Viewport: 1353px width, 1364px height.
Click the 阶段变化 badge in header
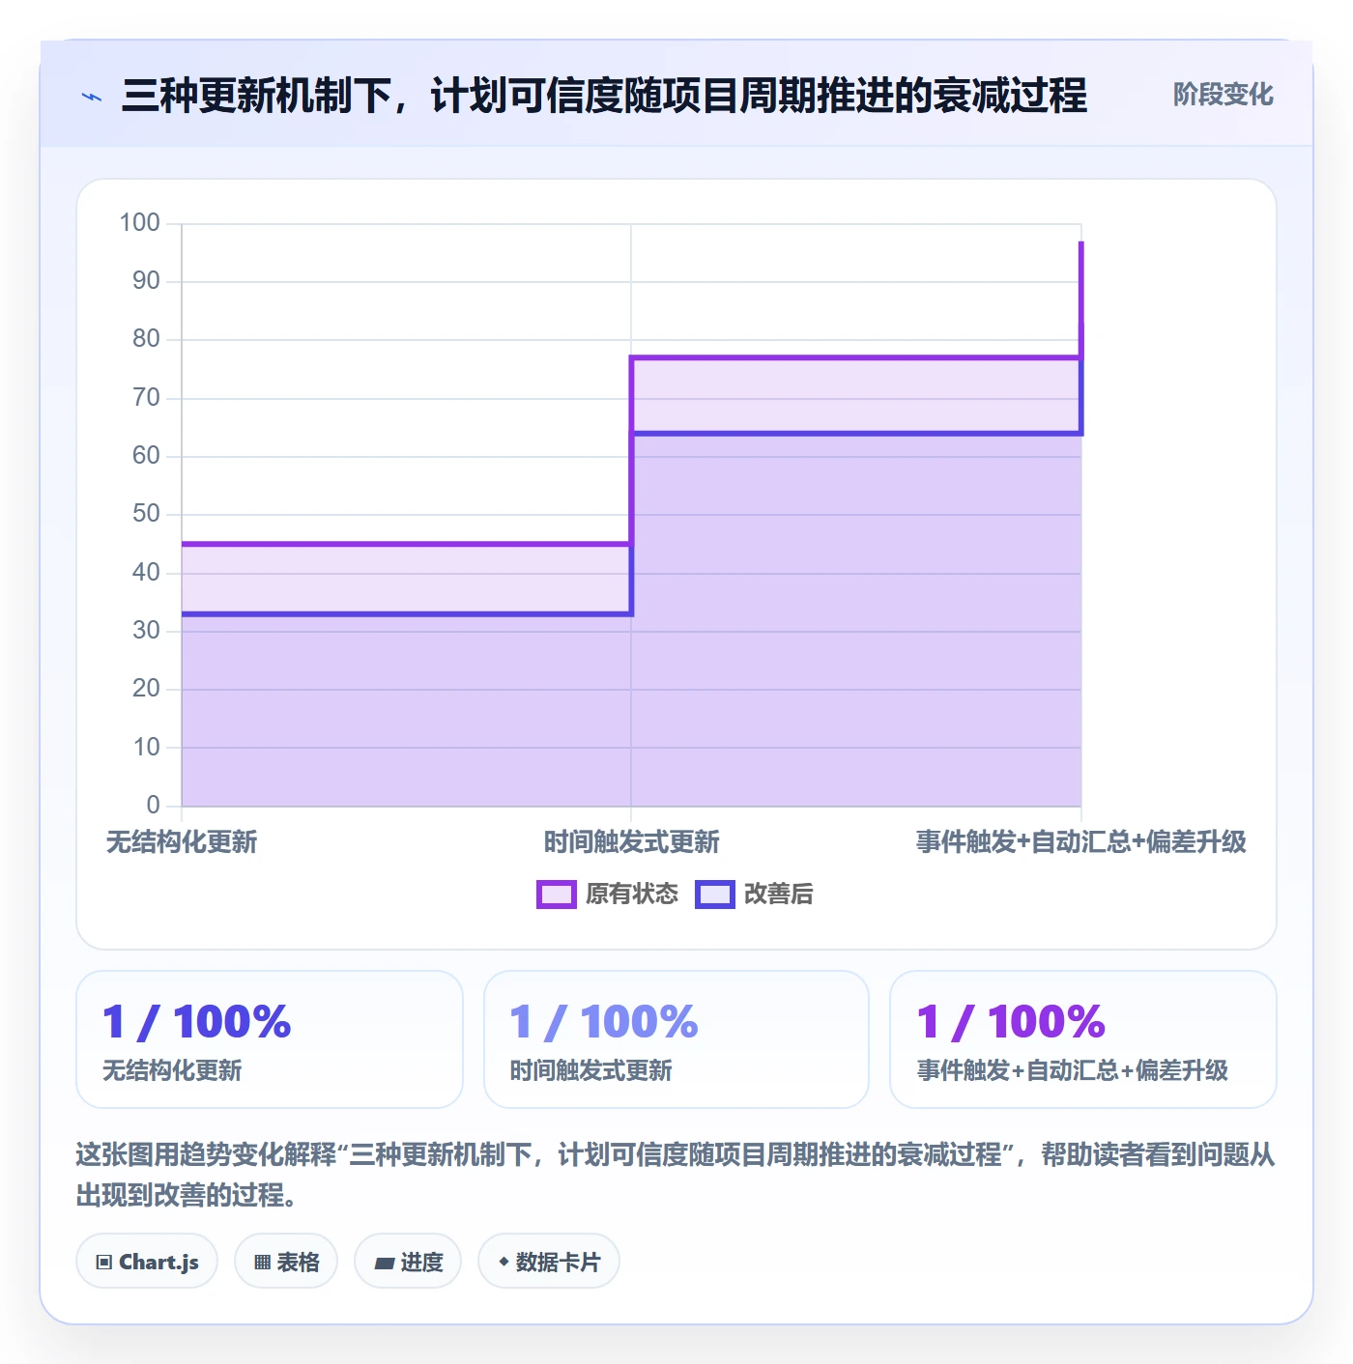pyautogui.click(x=1223, y=95)
